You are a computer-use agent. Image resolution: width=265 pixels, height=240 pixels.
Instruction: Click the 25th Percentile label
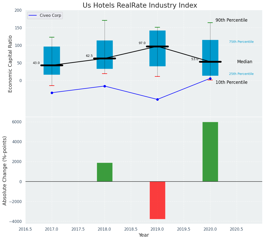tap(241, 74)
